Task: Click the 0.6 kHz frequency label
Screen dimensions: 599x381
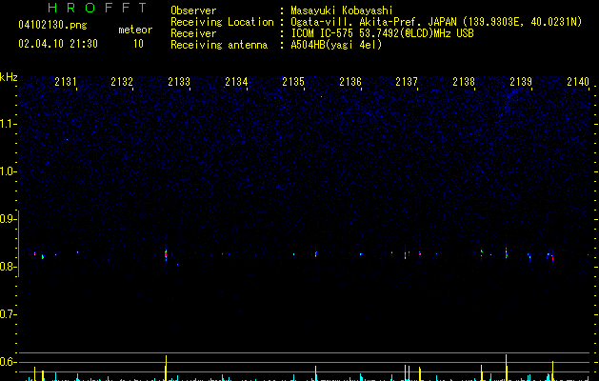Action: click(x=8, y=362)
